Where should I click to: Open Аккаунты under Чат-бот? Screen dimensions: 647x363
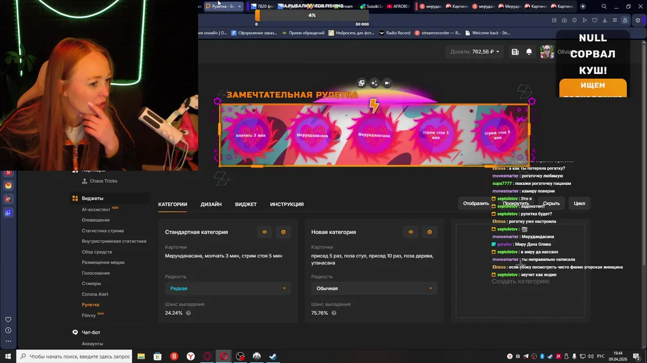pos(92,343)
